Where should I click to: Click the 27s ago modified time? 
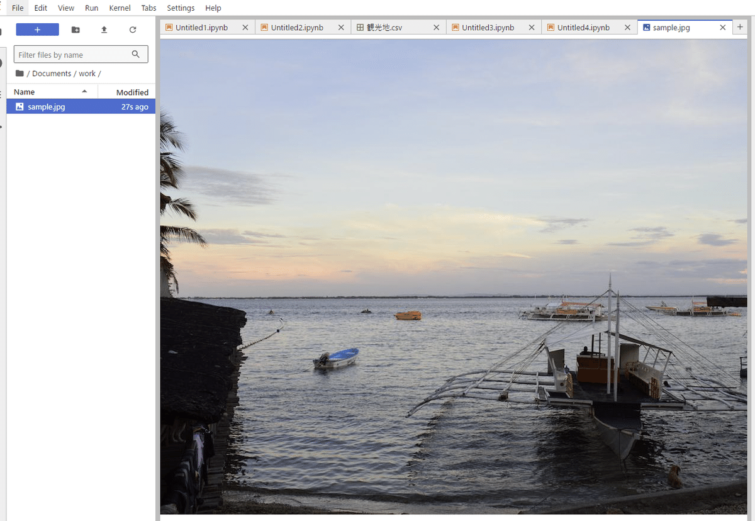135,107
